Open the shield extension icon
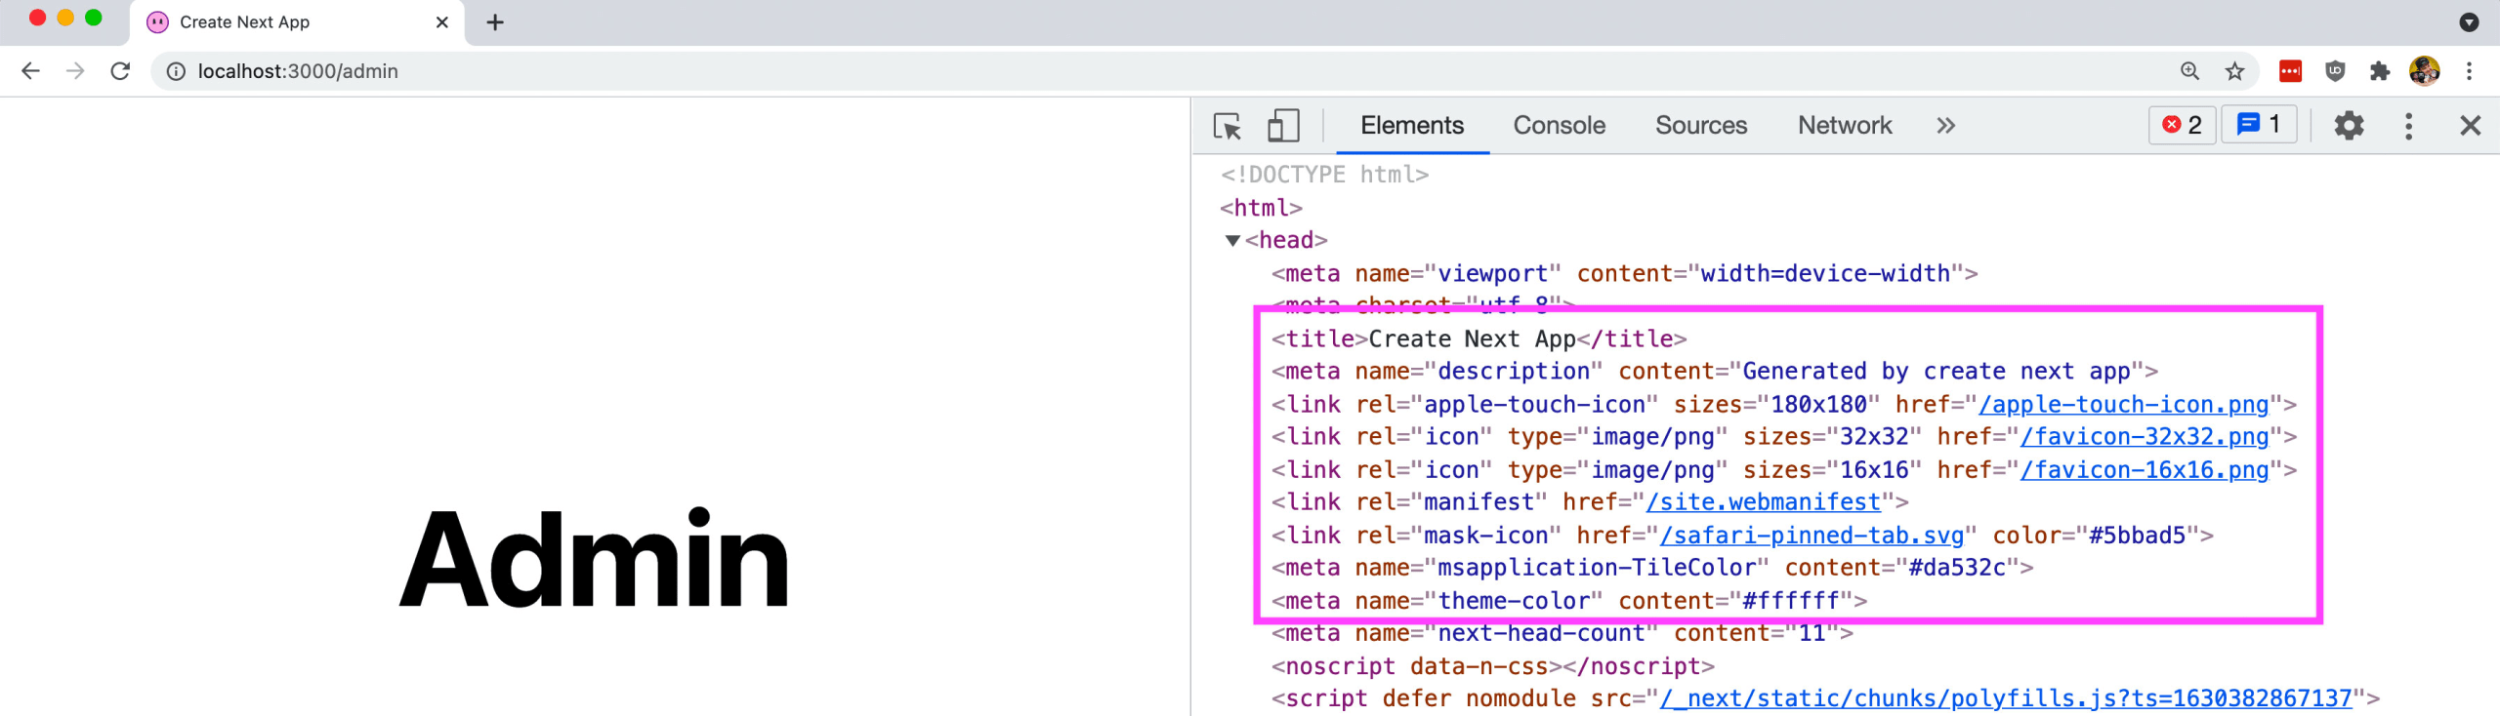 [x=2335, y=71]
